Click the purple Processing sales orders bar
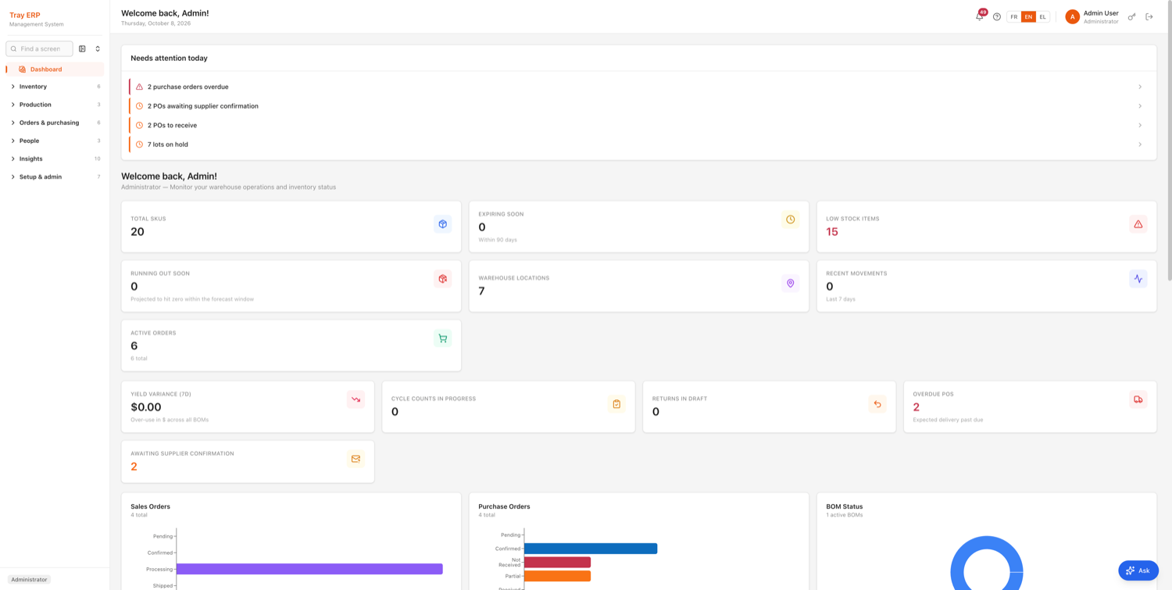This screenshot has height=590, width=1172. click(309, 569)
